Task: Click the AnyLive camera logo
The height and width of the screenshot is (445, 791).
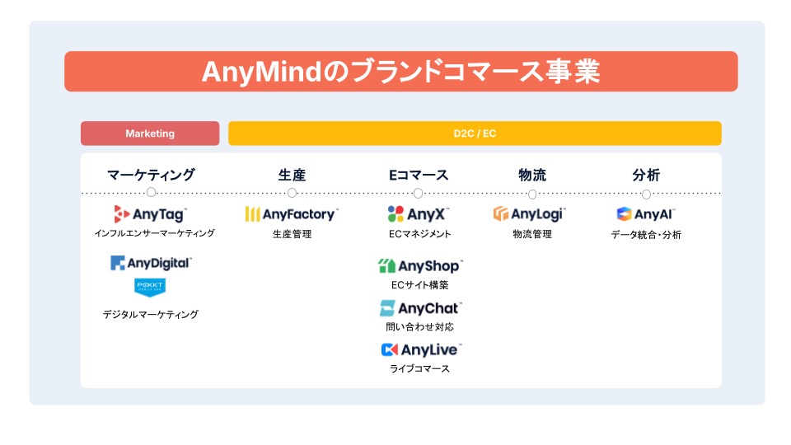Action: [x=389, y=349]
